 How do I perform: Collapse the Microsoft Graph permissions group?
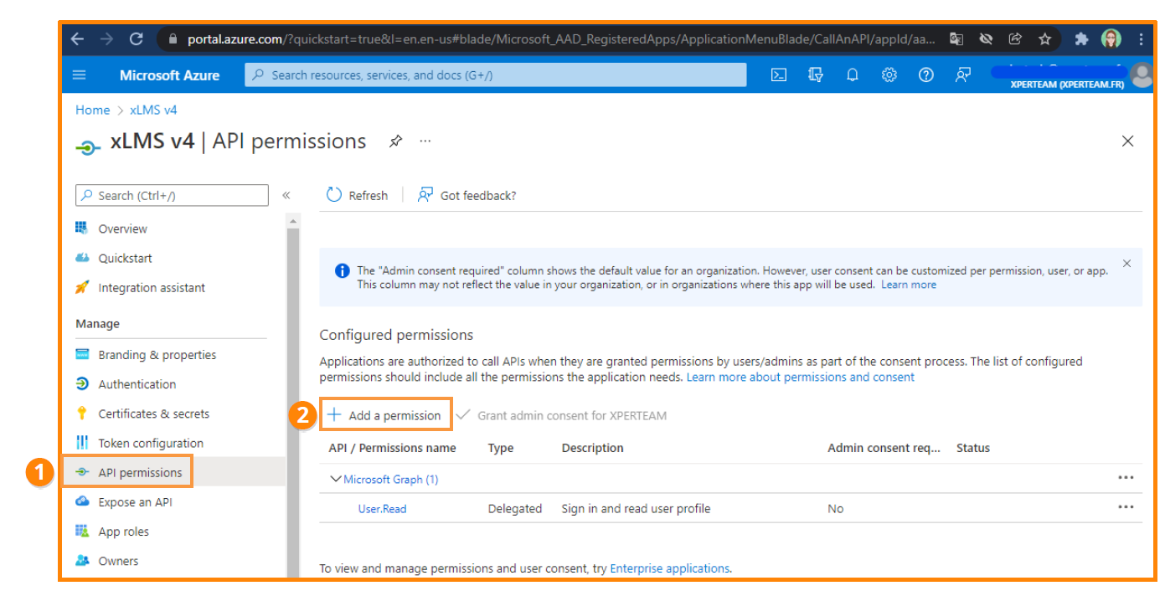click(x=336, y=480)
